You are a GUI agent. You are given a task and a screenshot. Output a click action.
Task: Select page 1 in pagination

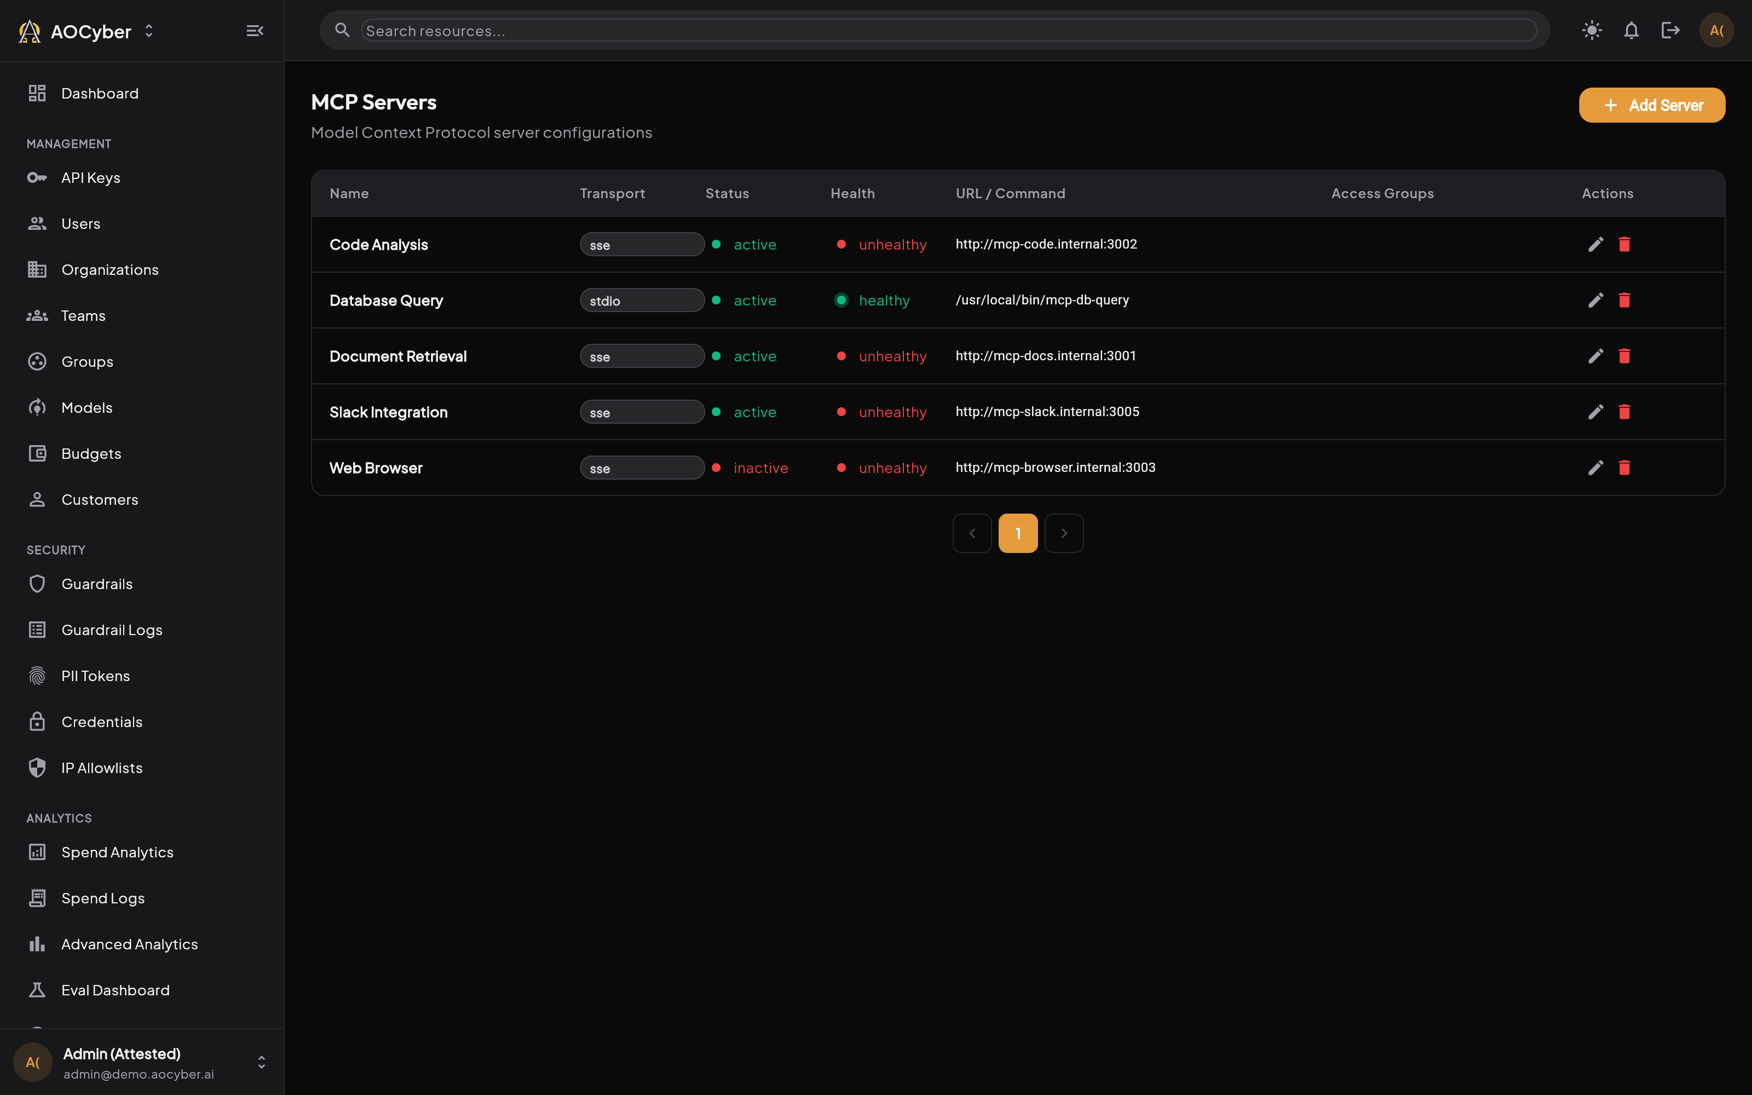click(x=1018, y=534)
